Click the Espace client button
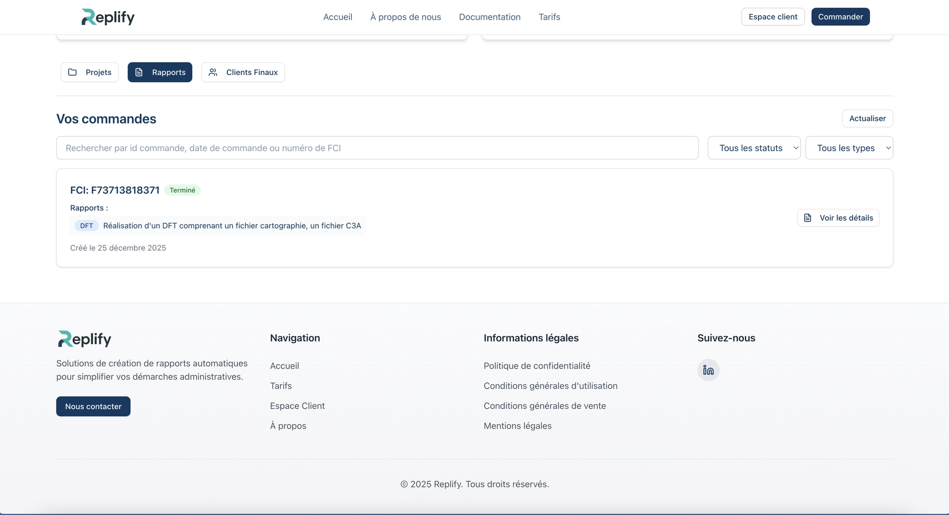This screenshot has height=515, width=949. [x=773, y=17]
